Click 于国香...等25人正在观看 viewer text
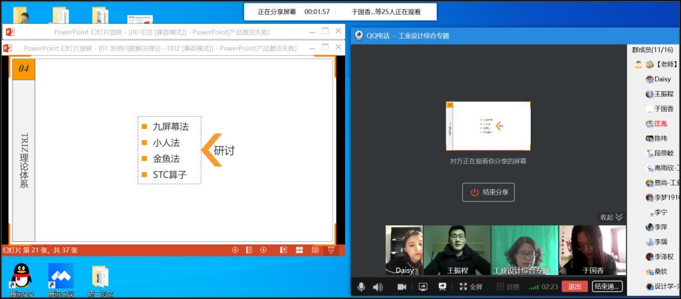 pos(386,12)
